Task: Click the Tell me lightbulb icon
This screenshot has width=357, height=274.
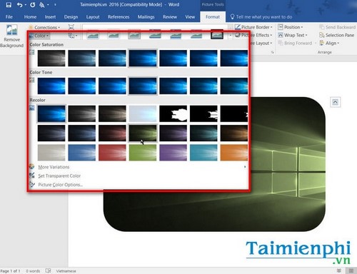Action: click(x=232, y=16)
